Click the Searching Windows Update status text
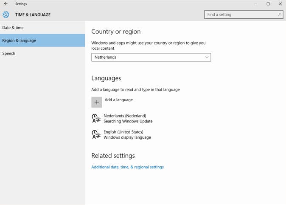This screenshot has height=205, width=286. coord(128,121)
